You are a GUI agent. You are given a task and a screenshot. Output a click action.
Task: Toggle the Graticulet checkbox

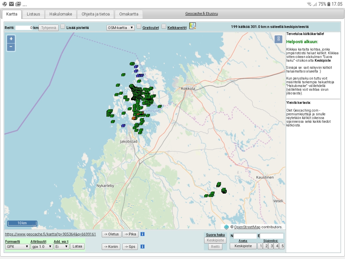point(139,27)
